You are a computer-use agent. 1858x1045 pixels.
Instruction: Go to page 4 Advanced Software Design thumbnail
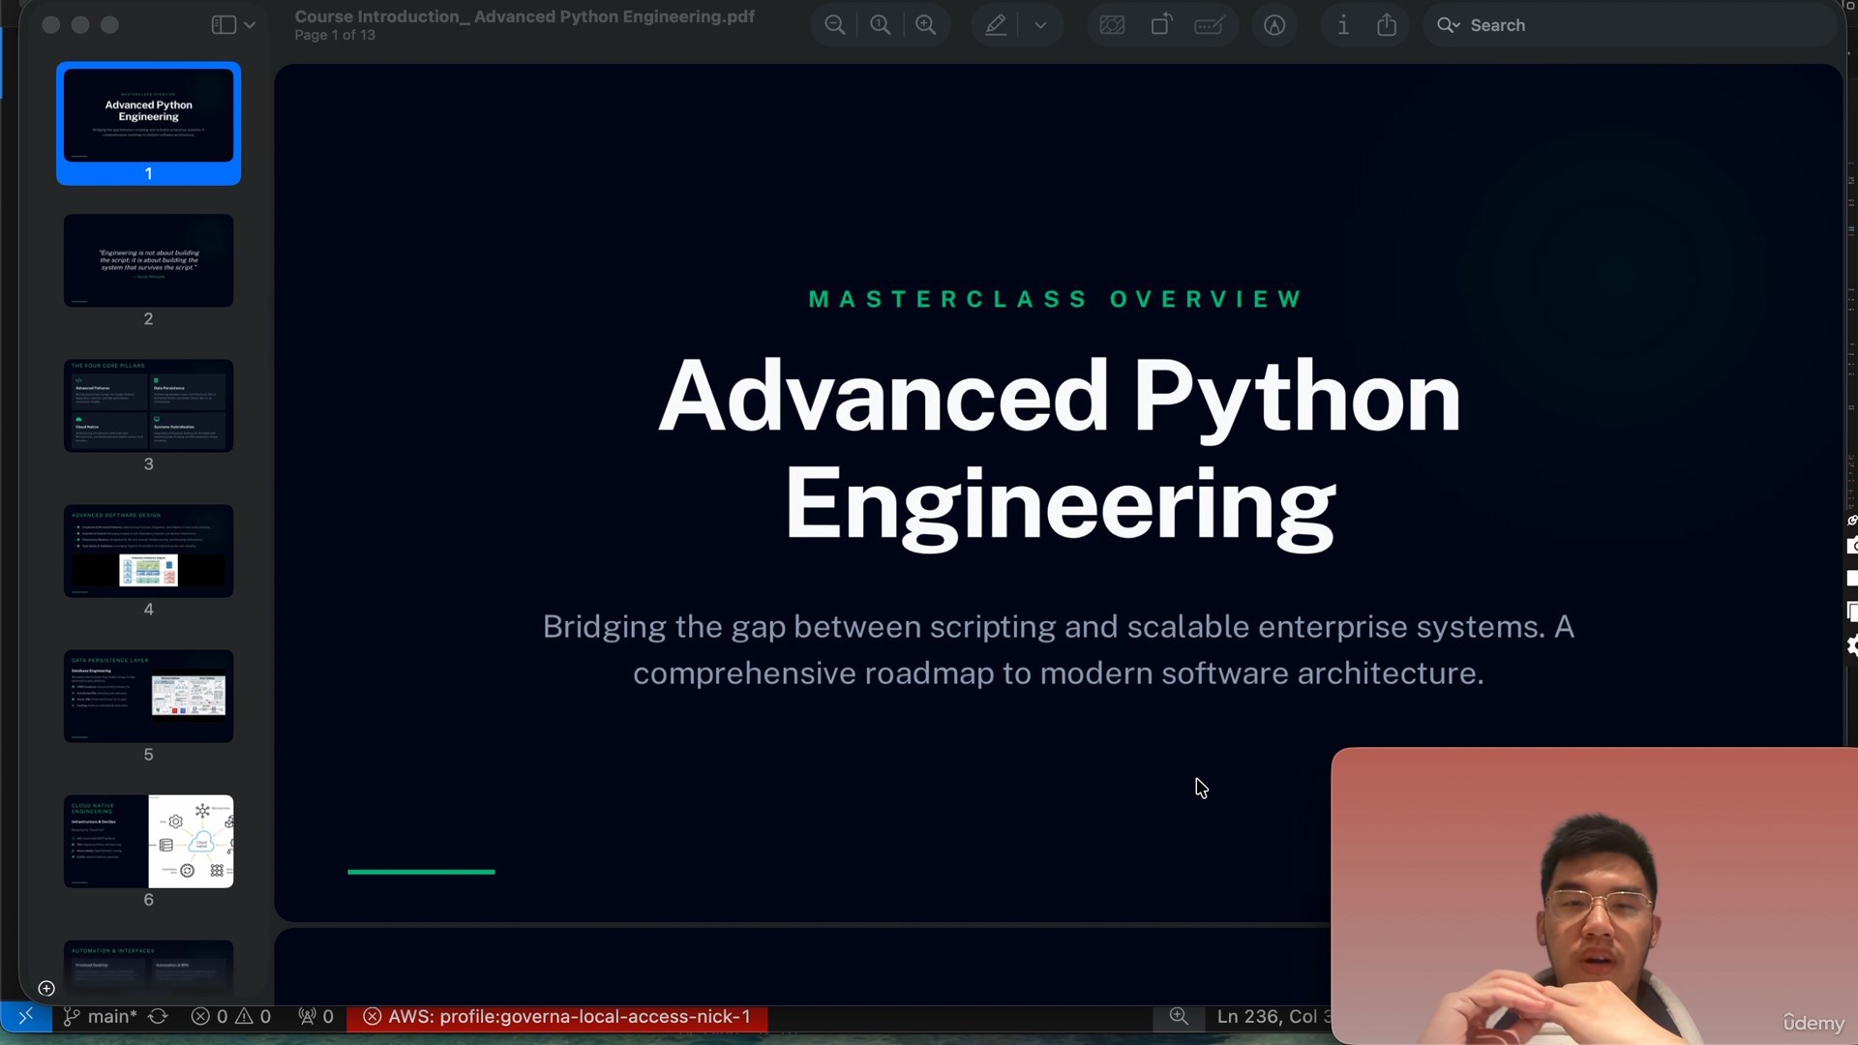click(149, 551)
